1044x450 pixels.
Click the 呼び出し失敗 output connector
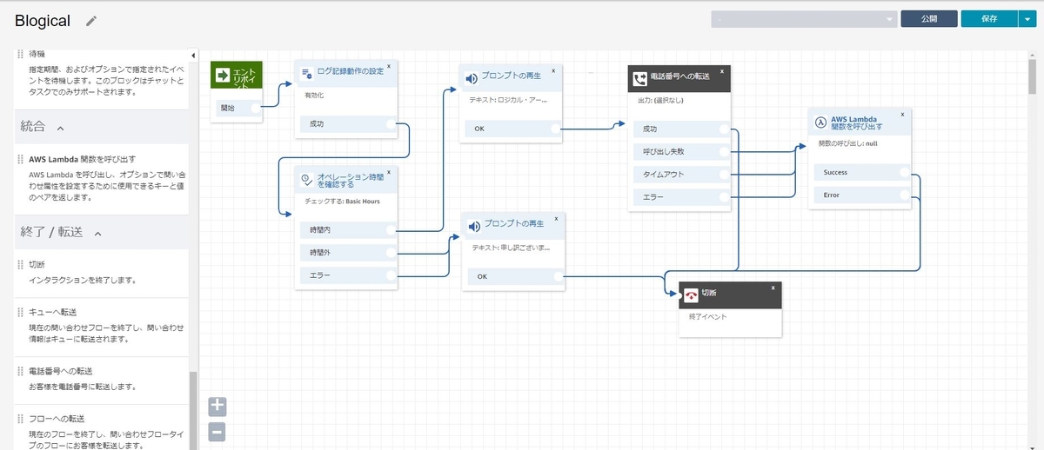pos(723,151)
